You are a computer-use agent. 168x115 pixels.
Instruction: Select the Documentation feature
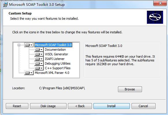coord(55,50)
